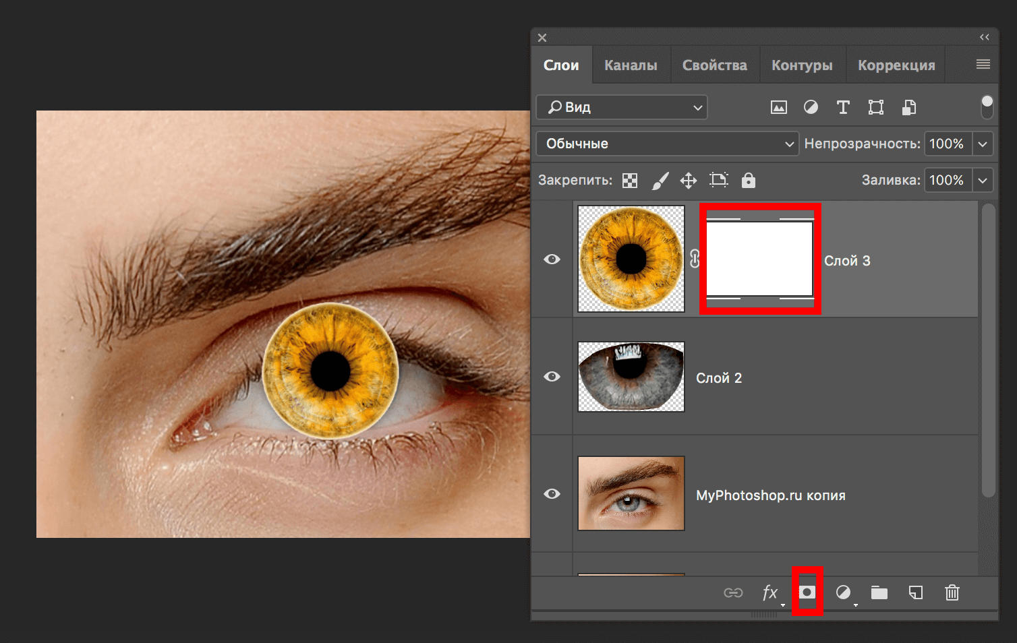The image size is (1017, 643).
Task: Open the Непрозрачность opacity dropdown
Action: click(983, 144)
